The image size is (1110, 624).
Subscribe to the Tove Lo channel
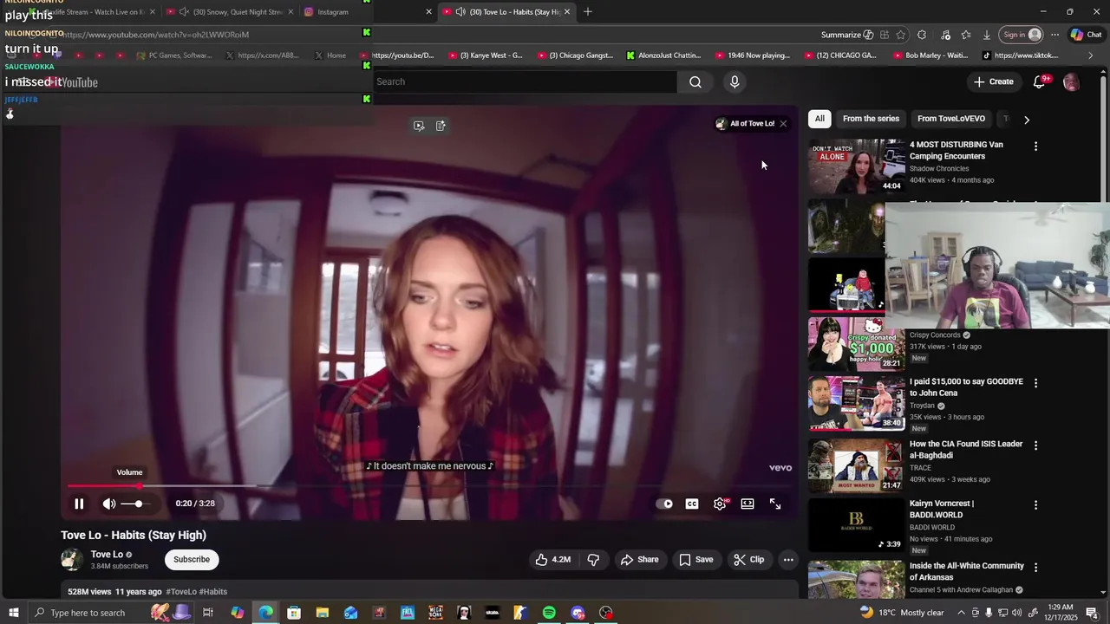click(192, 560)
